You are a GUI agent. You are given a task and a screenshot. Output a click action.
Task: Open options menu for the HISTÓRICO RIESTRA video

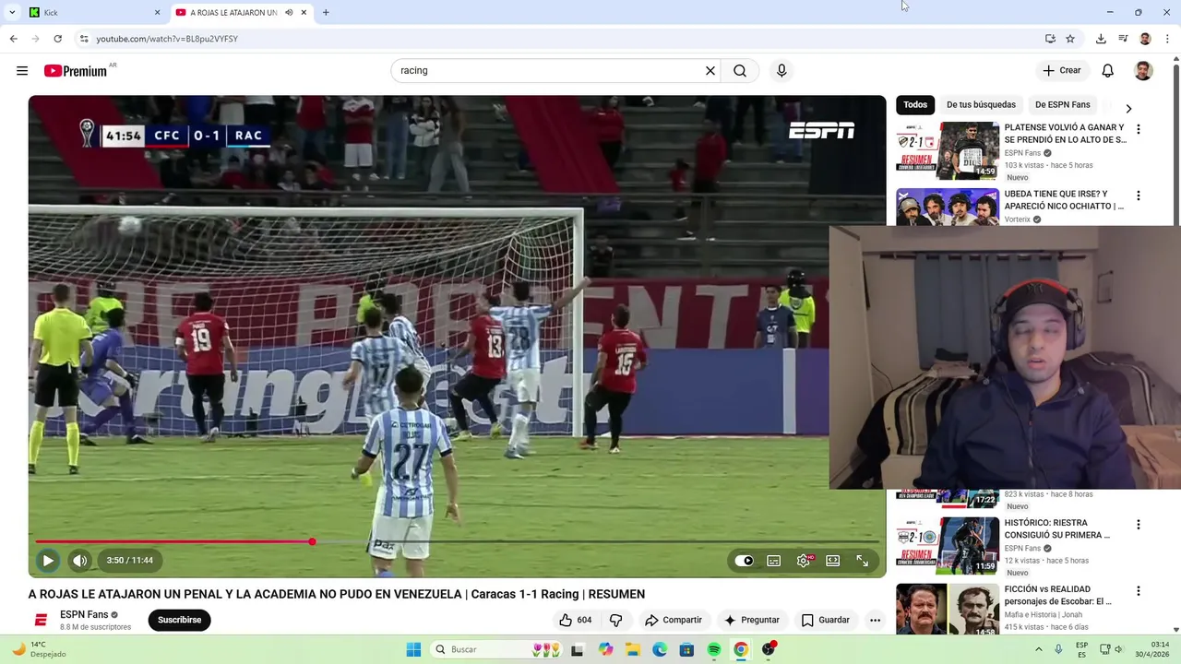pos(1138,525)
